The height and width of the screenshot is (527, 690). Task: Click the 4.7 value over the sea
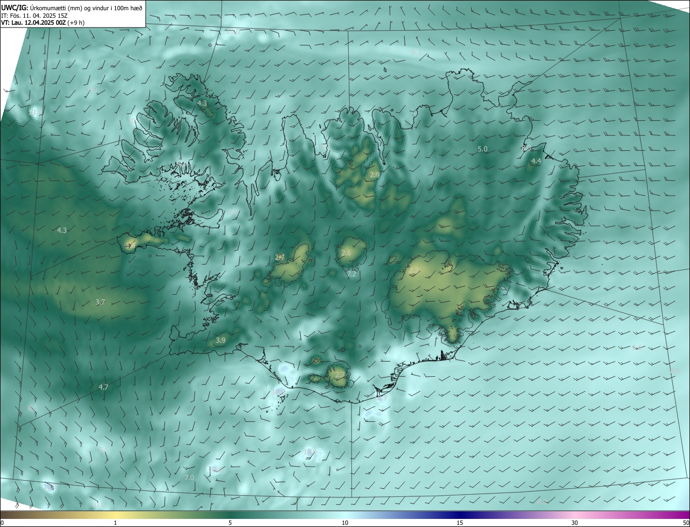[x=103, y=387]
